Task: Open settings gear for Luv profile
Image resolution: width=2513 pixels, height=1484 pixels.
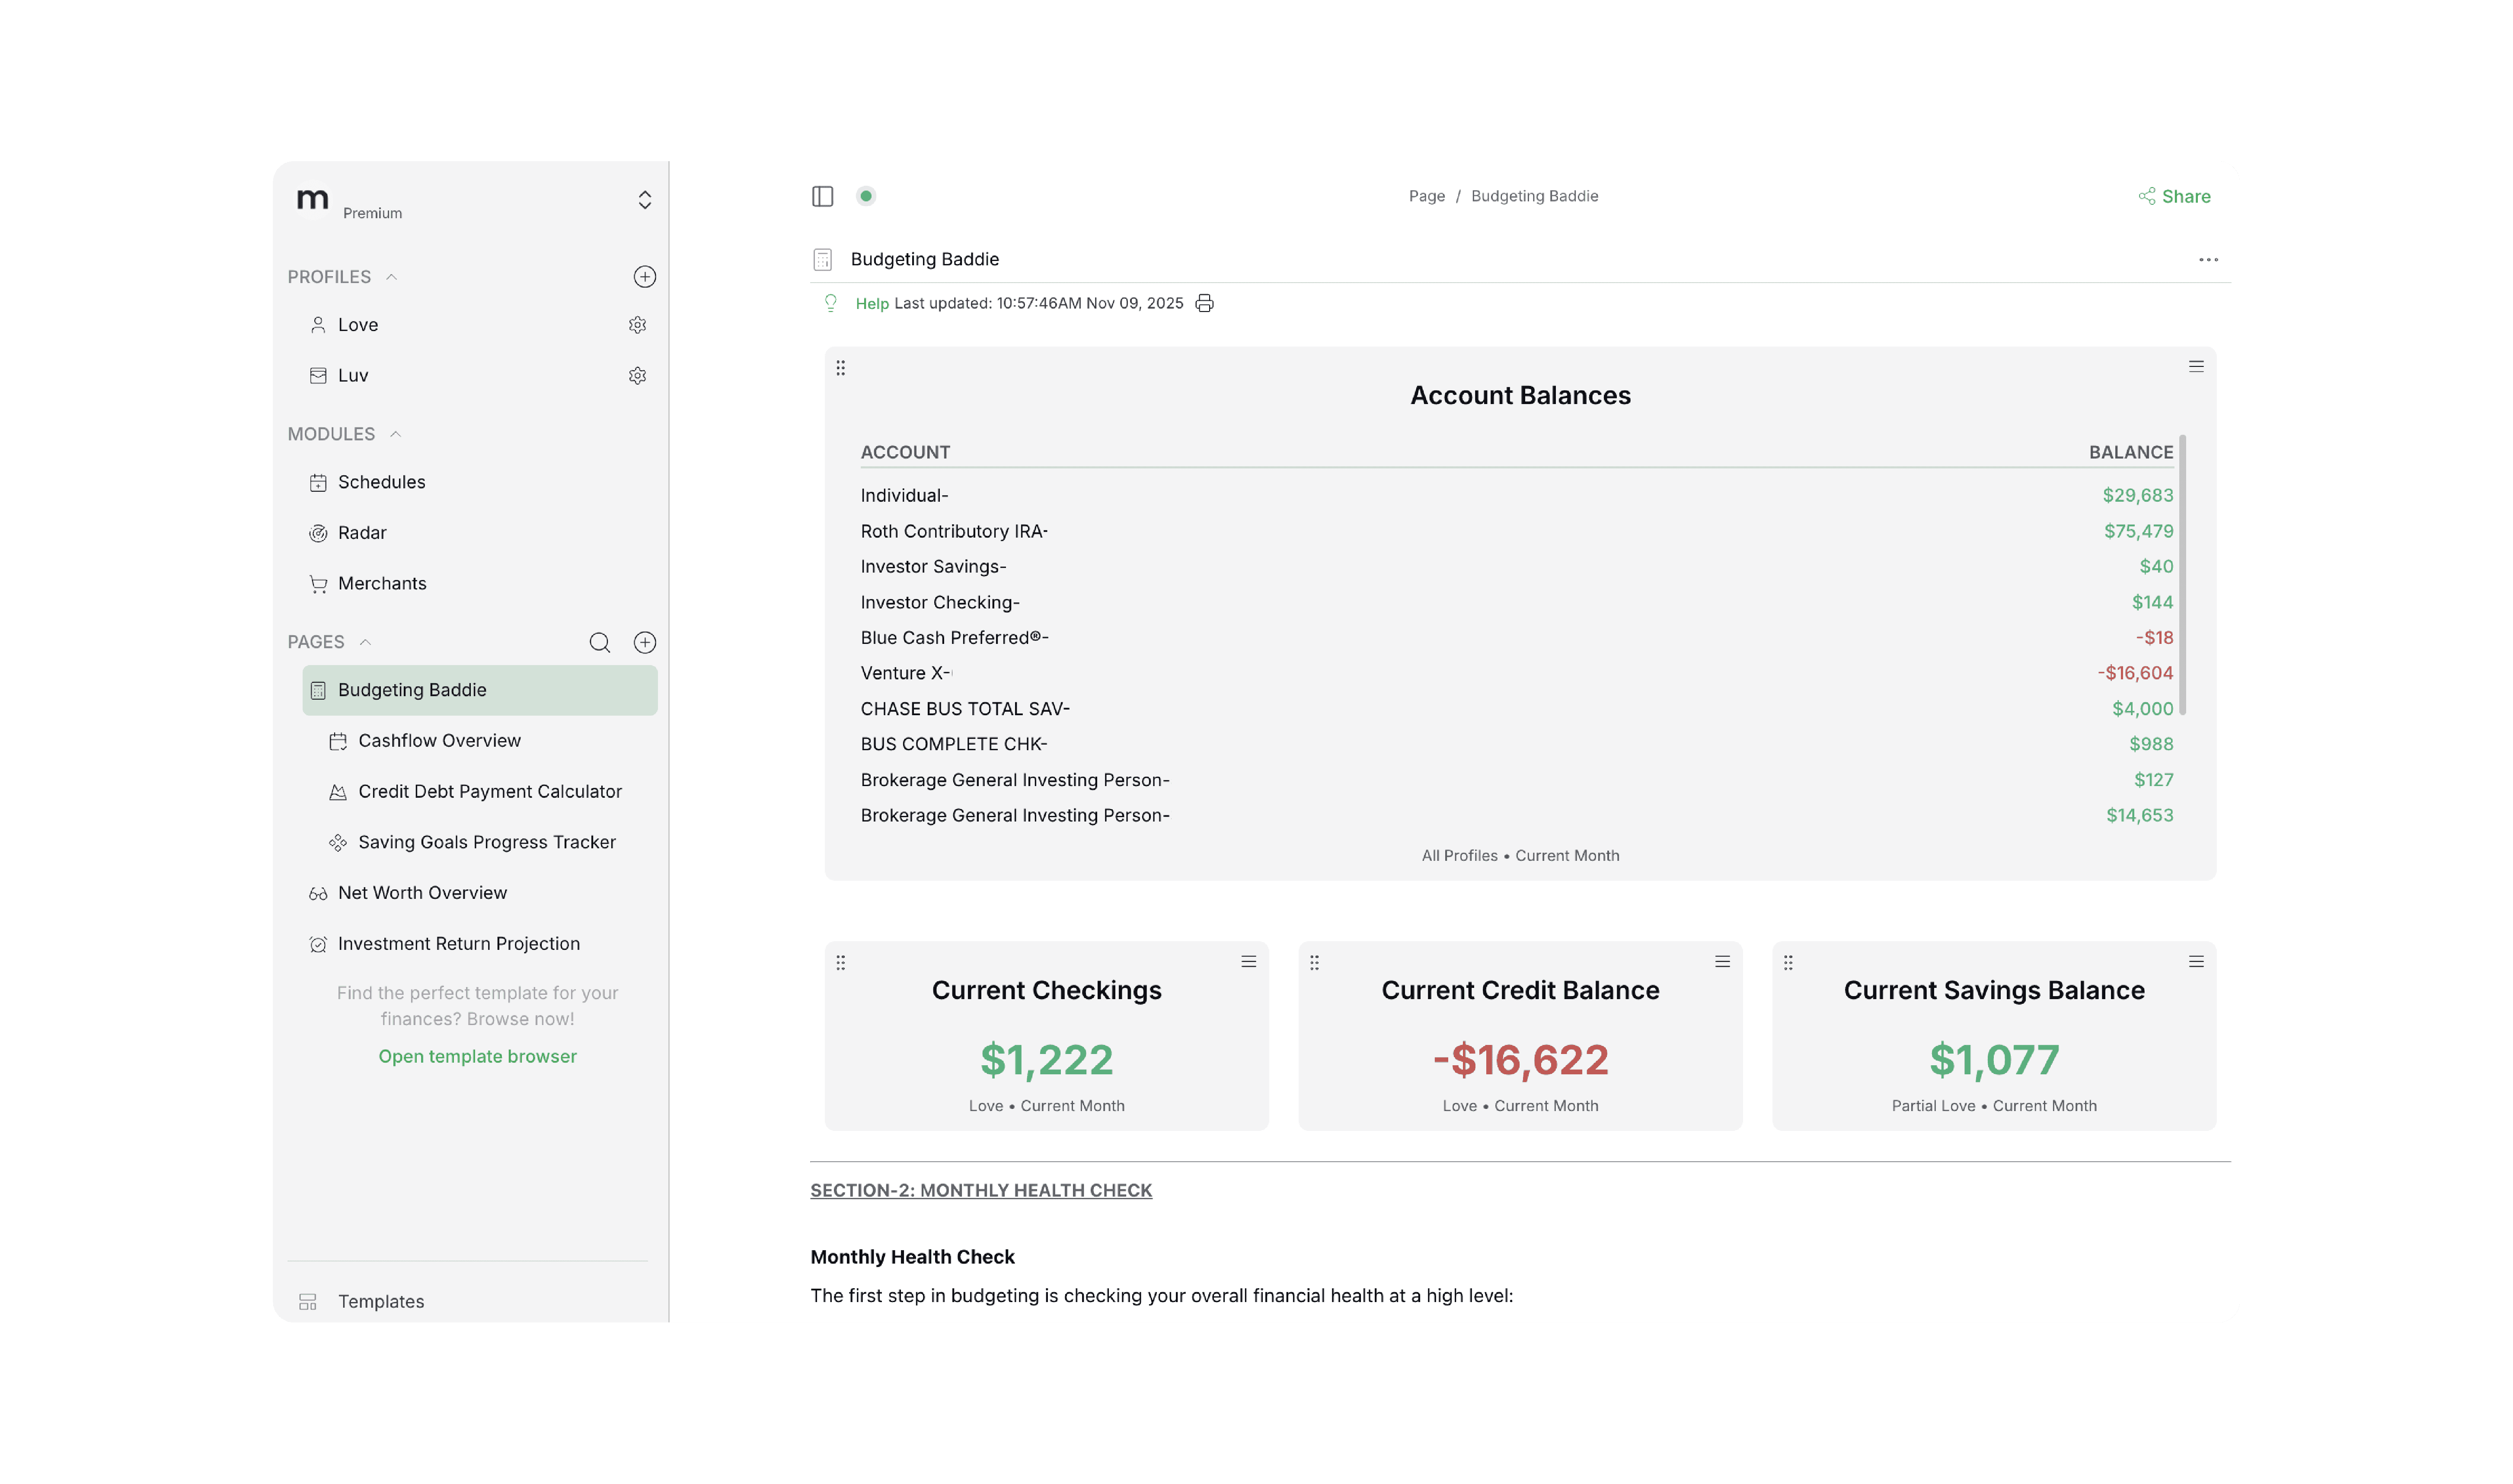Action: (637, 376)
